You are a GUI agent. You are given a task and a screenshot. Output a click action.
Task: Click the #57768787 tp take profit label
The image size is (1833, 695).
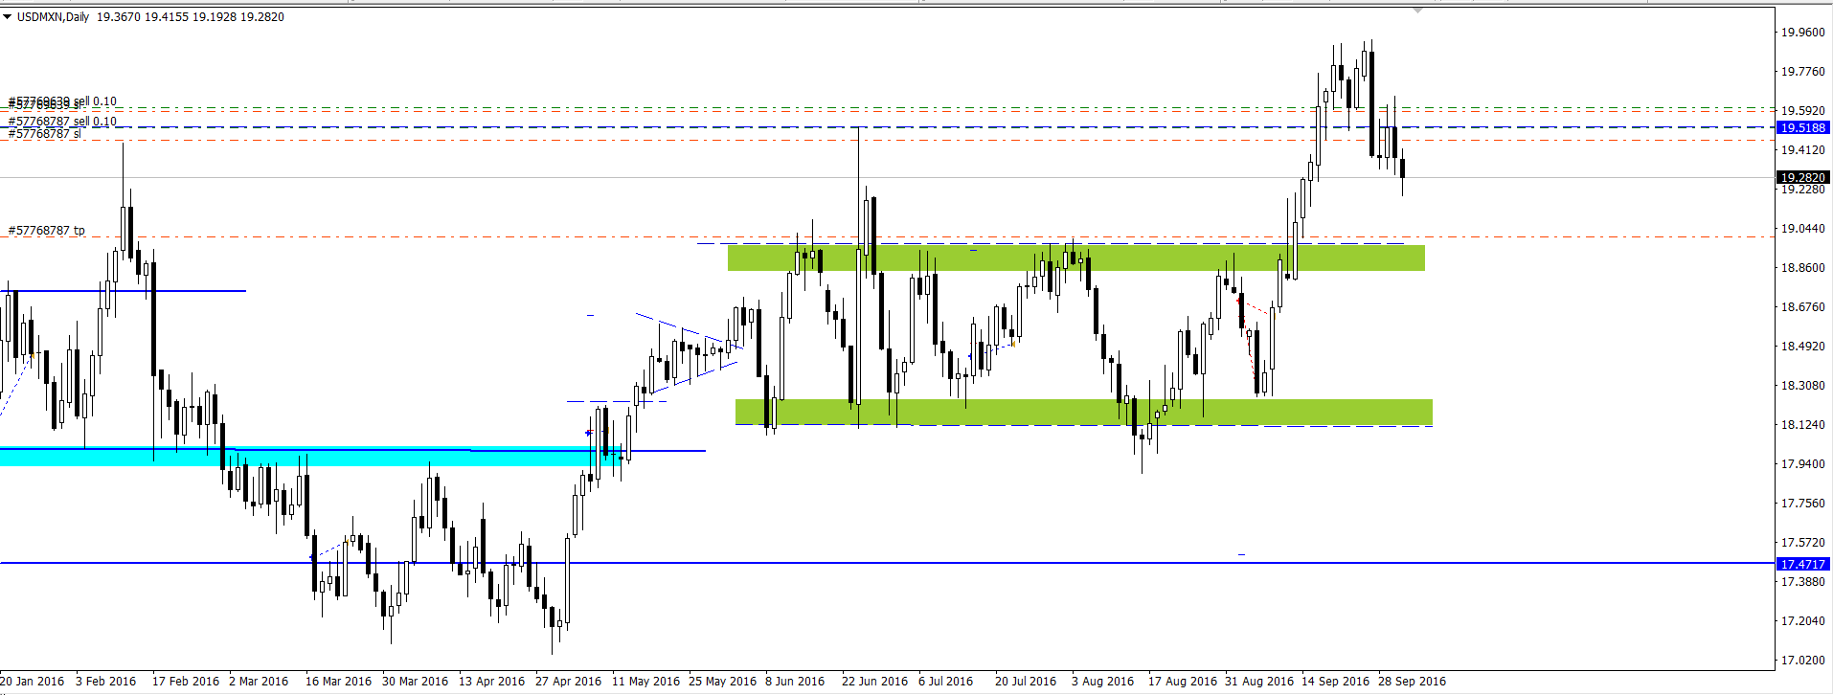click(x=46, y=231)
